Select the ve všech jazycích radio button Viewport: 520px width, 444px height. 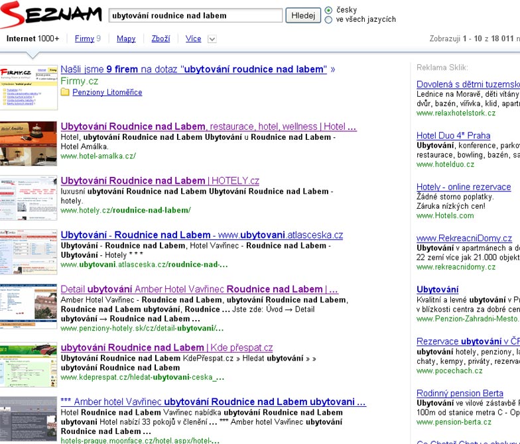pos(328,20)
